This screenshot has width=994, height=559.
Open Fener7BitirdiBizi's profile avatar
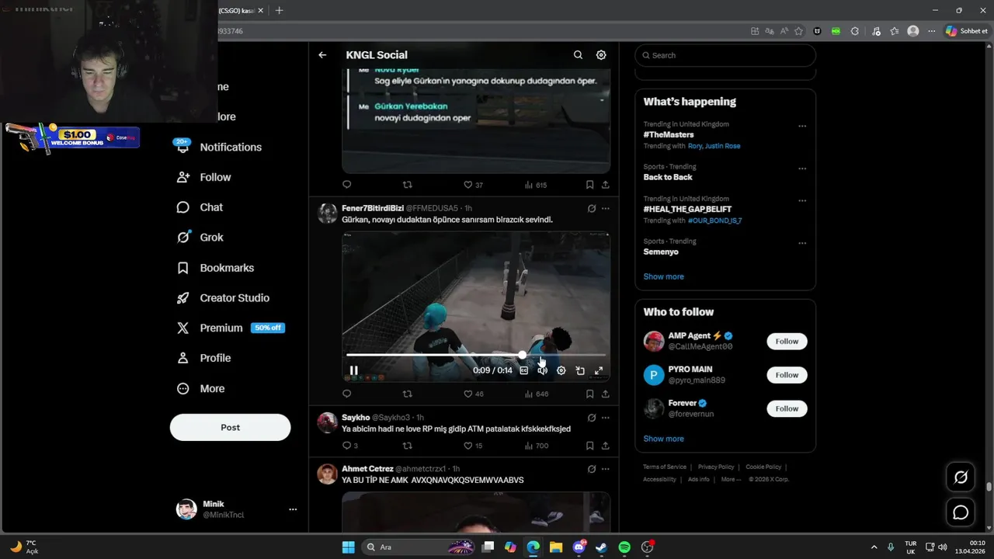[x=328, y=214]
